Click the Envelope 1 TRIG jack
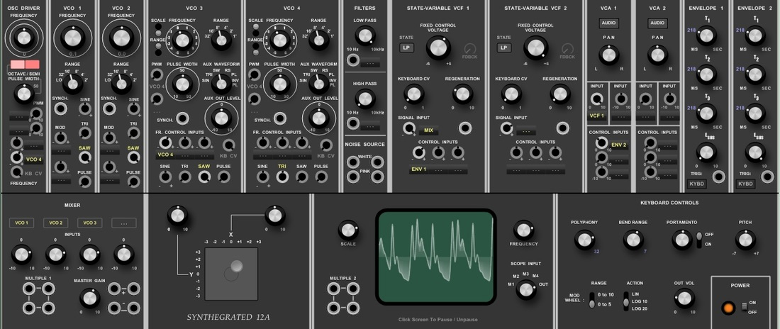 718,176
